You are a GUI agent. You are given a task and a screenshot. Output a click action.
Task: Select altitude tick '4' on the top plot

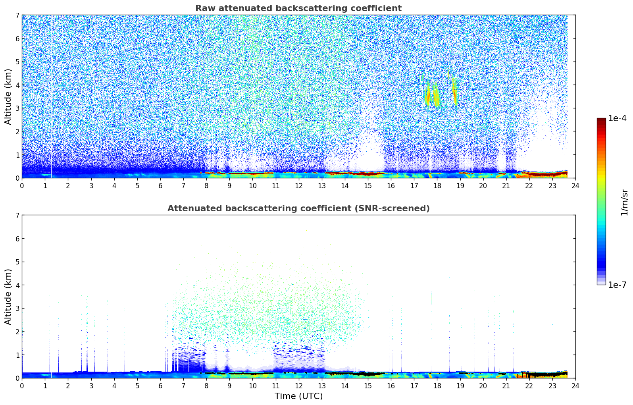pyautogui.click(x=17, y=85)
